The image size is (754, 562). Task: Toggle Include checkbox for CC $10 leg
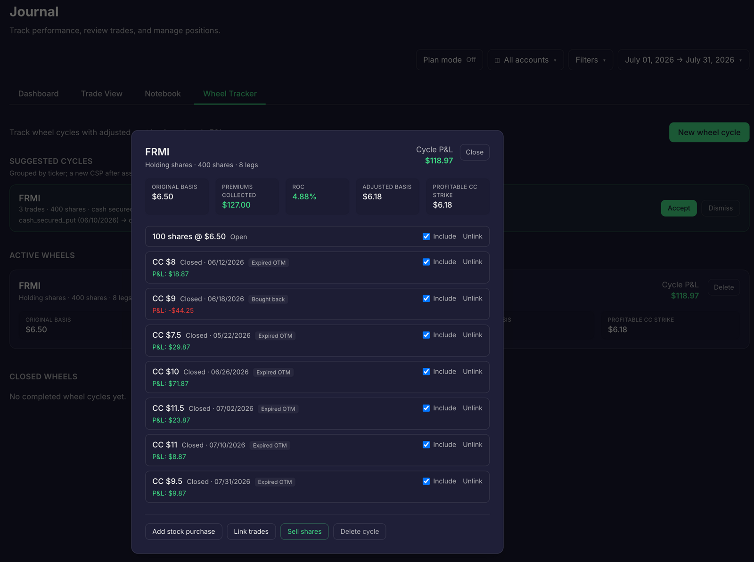[426, 372]
